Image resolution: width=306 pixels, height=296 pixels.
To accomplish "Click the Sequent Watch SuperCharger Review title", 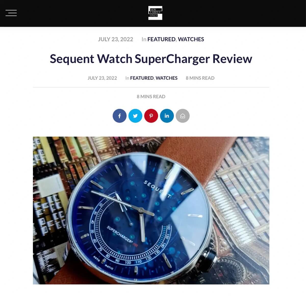I will tap(151, 59).
